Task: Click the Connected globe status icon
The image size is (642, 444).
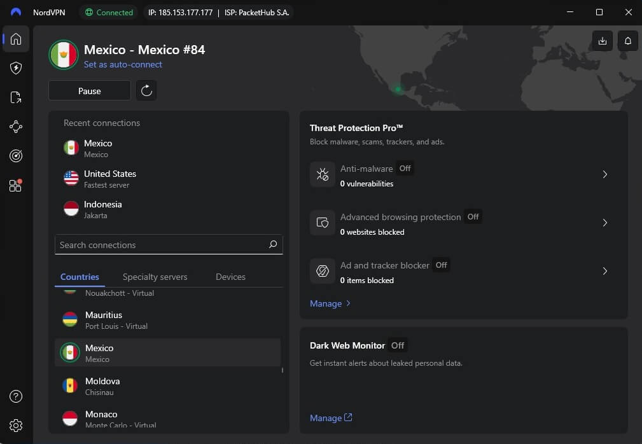Action: coord(89,12)
